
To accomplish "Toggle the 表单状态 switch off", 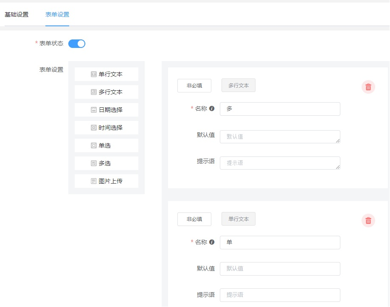I will point(77,44).
